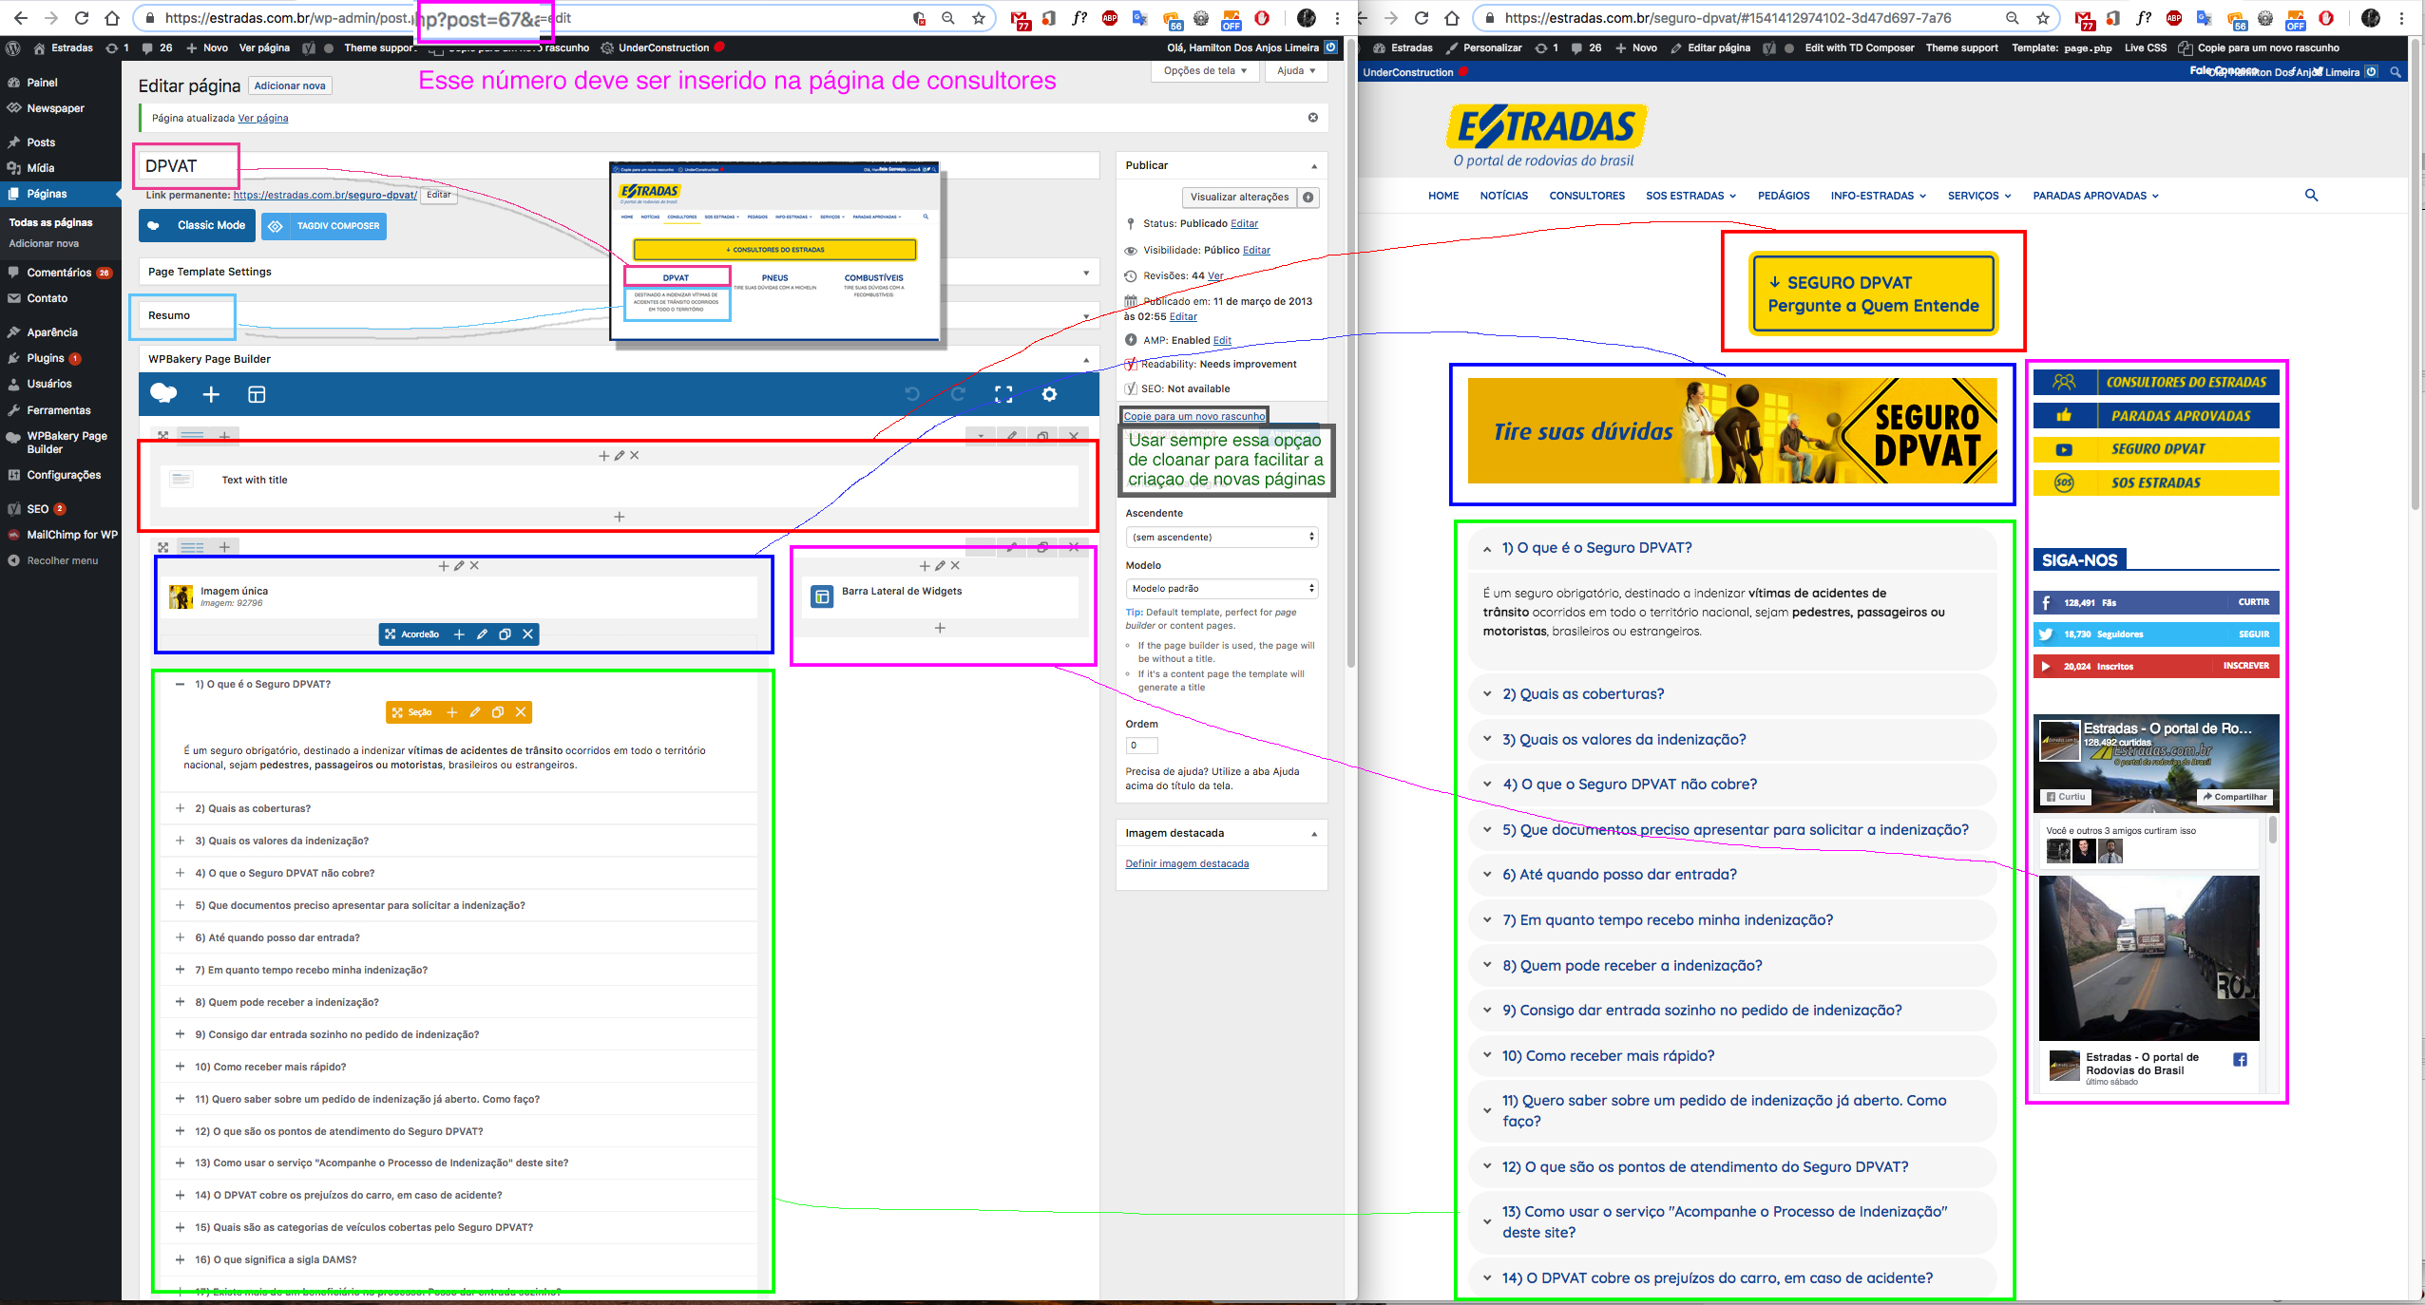
Task: Click 'Copie para um novo rascunho' link in Publicar
Action: click(1194, 416)
